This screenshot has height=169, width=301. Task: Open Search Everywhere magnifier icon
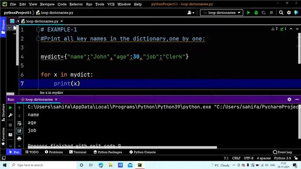[281, 13]
